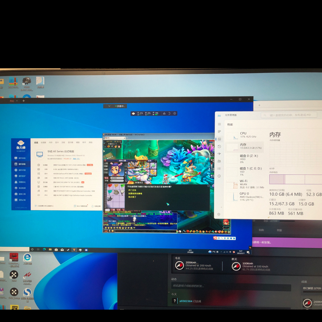Select GPU 0 AMD Radeon entry
This screenshot has width=322, height=322.
click(244, 196)
